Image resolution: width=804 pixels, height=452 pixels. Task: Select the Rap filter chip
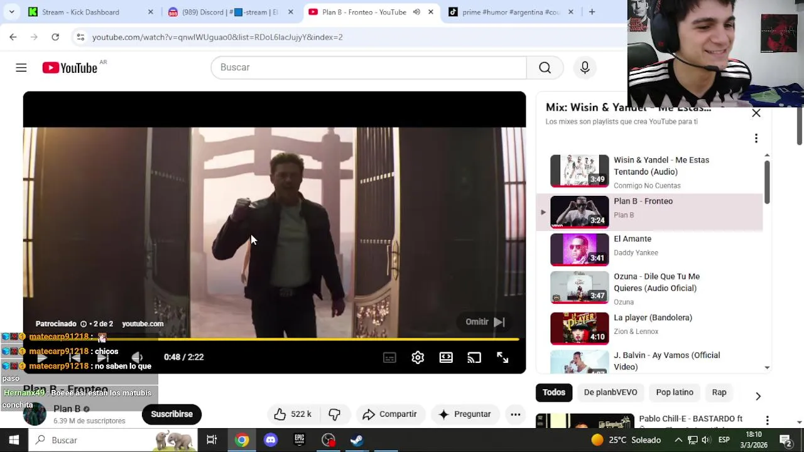pos(719,392)
